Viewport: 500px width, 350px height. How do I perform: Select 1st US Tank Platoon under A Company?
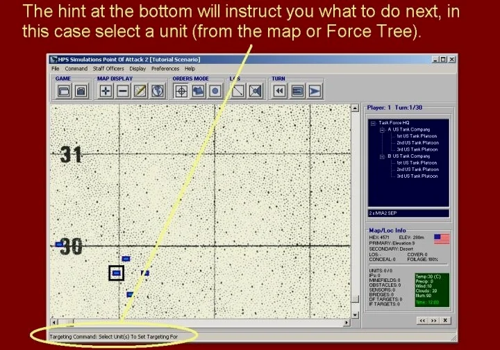tap(417, 136)
